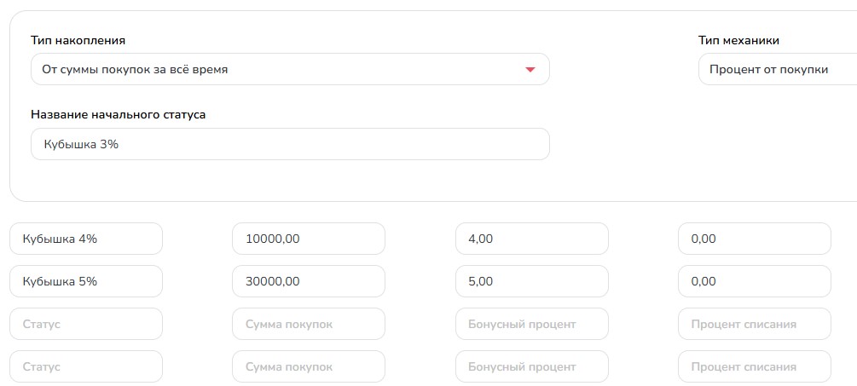This screenshot has width=857, height=386.
Task: Click the 0,00 field in Кубышка 4% row
Action: 755,239
